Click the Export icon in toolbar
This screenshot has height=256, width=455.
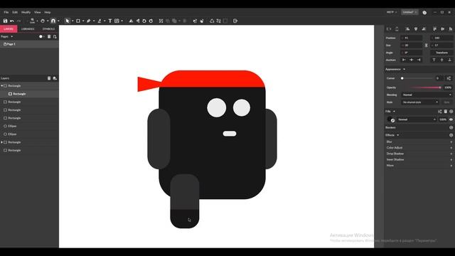click(235, 21)
